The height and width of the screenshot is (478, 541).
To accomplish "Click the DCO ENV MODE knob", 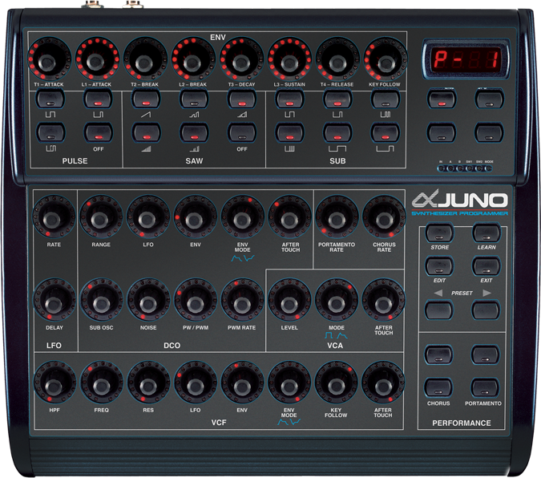I will (x=243, y=217).
